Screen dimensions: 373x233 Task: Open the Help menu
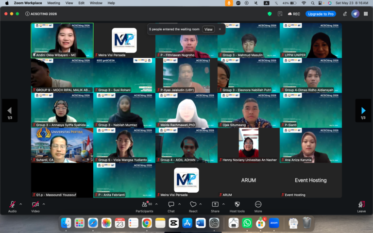pyautogui.click(x=111, y=3)
